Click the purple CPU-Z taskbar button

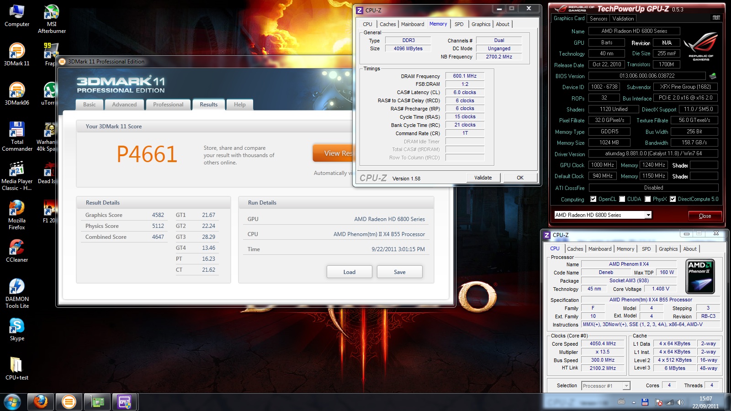[x=125, y=402]
